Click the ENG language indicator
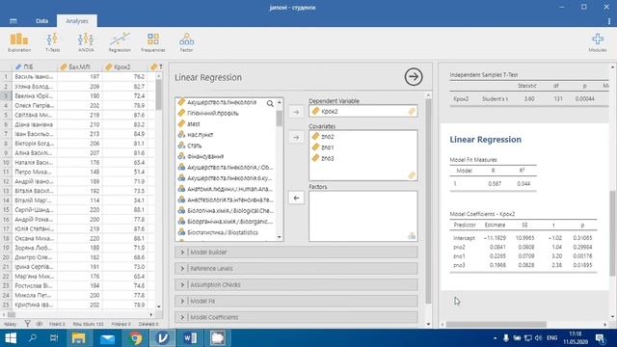The height and width of the screenshot is (347, 617). (552, 338)
